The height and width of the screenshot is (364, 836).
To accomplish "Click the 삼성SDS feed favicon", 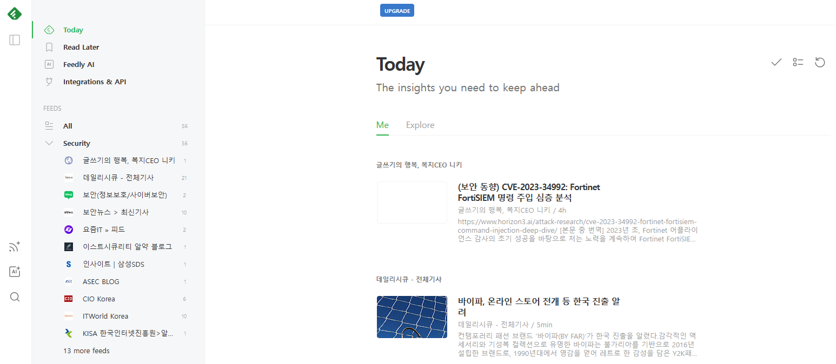I will pos(69,264).
